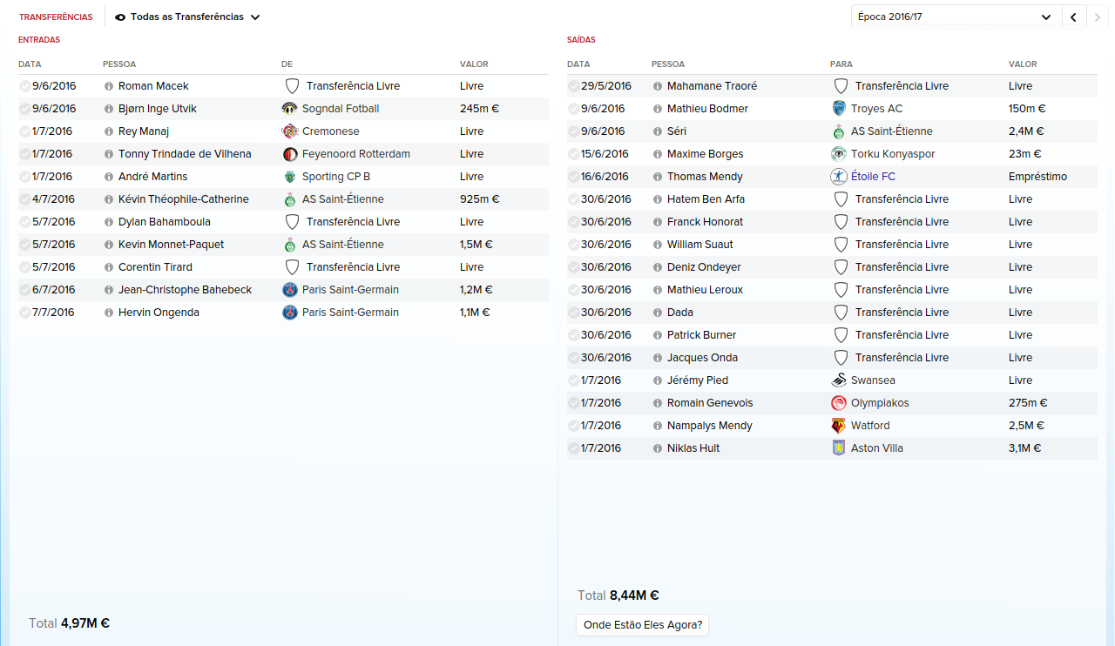This screenshot has width=1115, height=646.
Task: Click the Onde Estão Eles Agora? button
Action: pos(643,625)
